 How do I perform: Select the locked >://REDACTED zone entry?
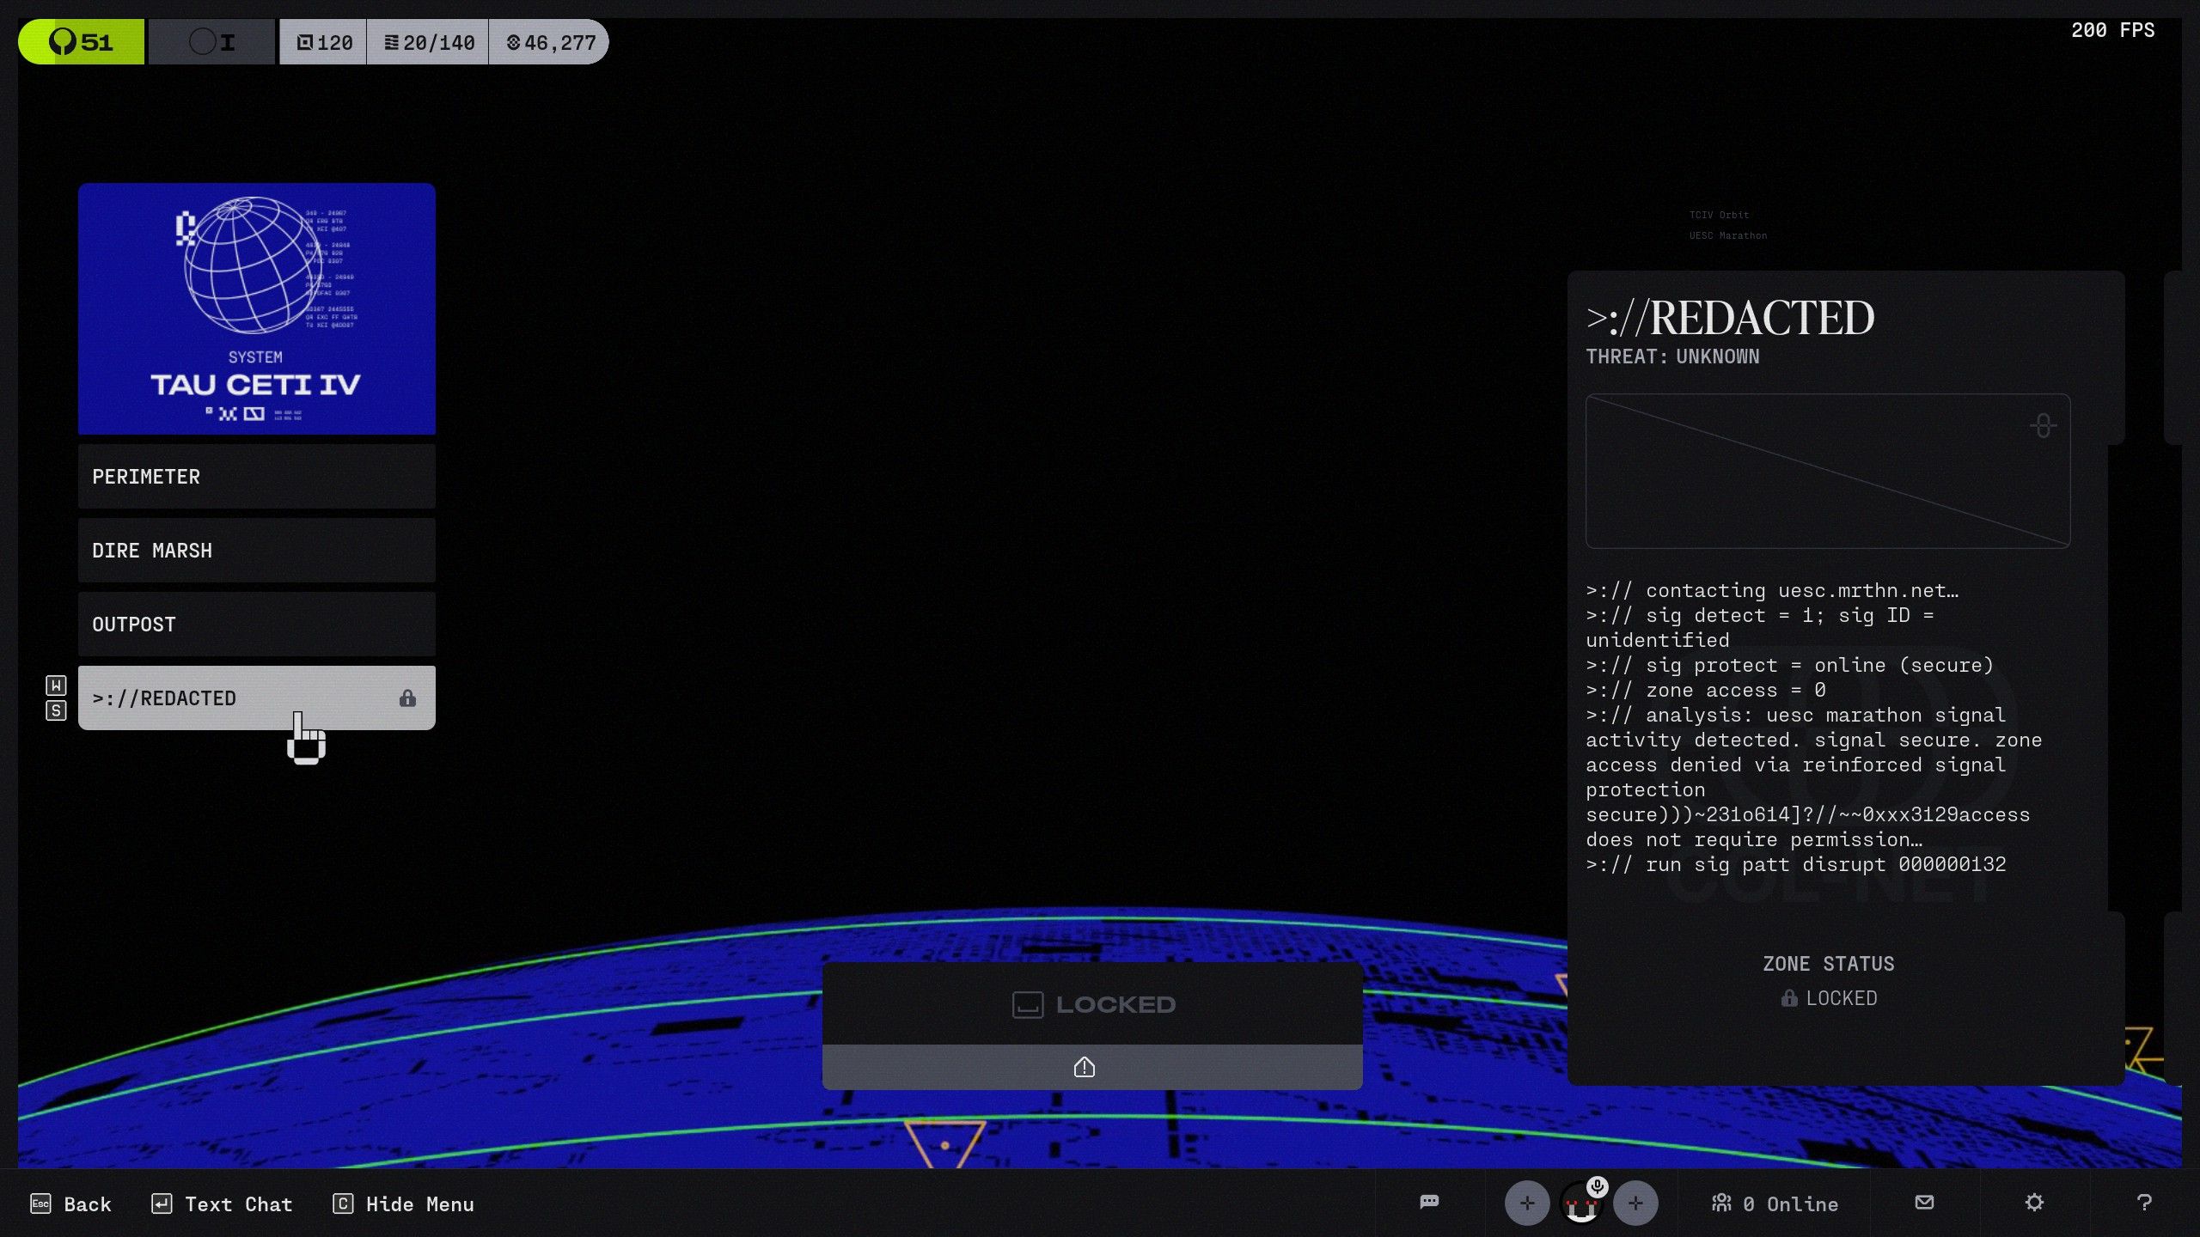coord(256,698)
